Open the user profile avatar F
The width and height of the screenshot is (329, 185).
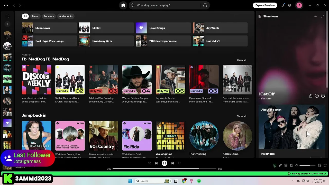click(299, 5)
